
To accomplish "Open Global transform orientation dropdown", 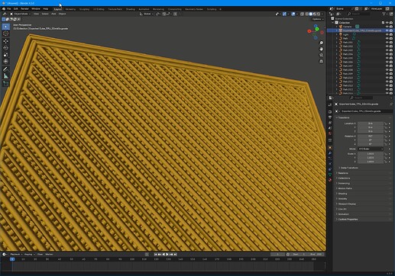I will pos(146,14).
